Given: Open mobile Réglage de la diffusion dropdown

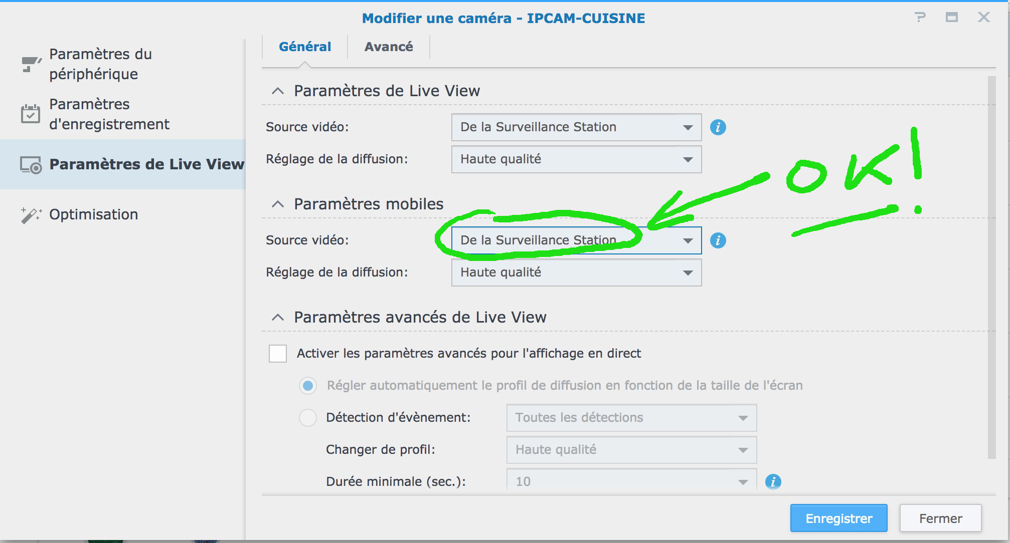Looking at the screenshot, I should pyautogui.click(x=576, y=273).
